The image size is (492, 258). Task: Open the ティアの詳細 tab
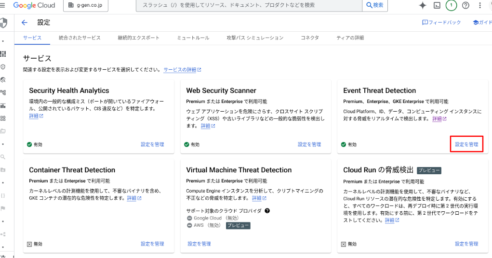click(350, 38)
